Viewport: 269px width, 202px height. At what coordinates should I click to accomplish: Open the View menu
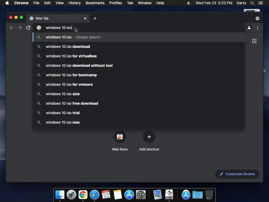[x=60, y=3]
